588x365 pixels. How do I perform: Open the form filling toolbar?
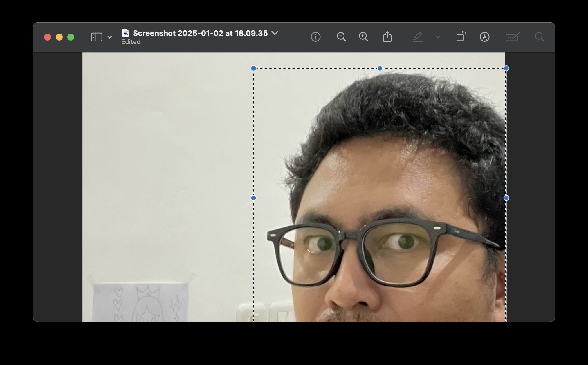[x=512, y=37]
